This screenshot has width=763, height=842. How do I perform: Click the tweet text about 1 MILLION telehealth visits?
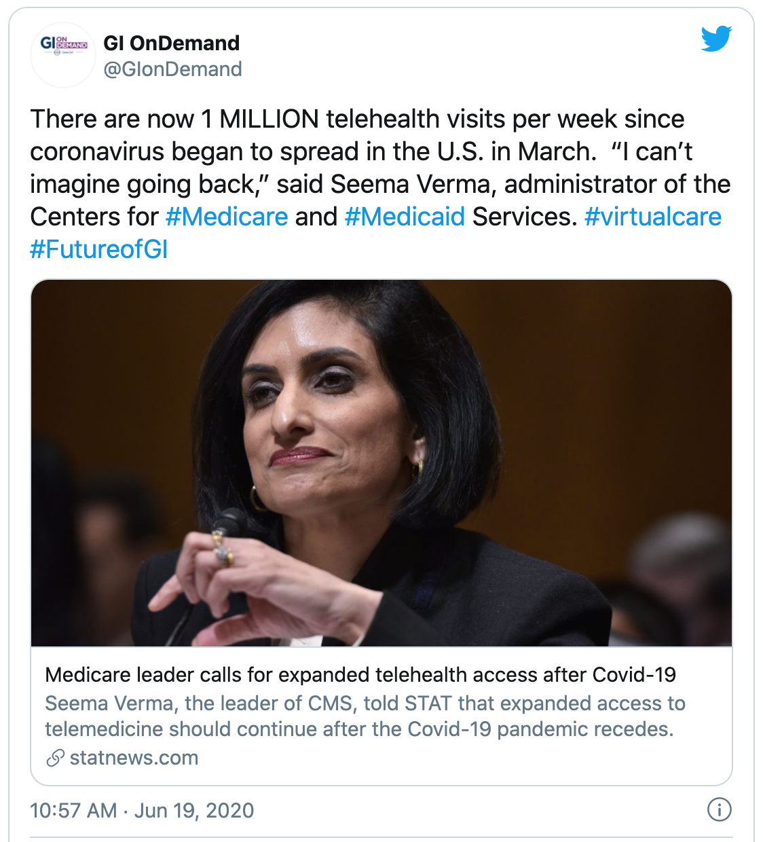(x=357, y=119)
